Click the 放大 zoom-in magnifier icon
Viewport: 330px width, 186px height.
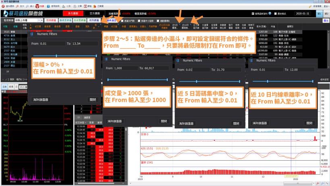coord(17,6)
